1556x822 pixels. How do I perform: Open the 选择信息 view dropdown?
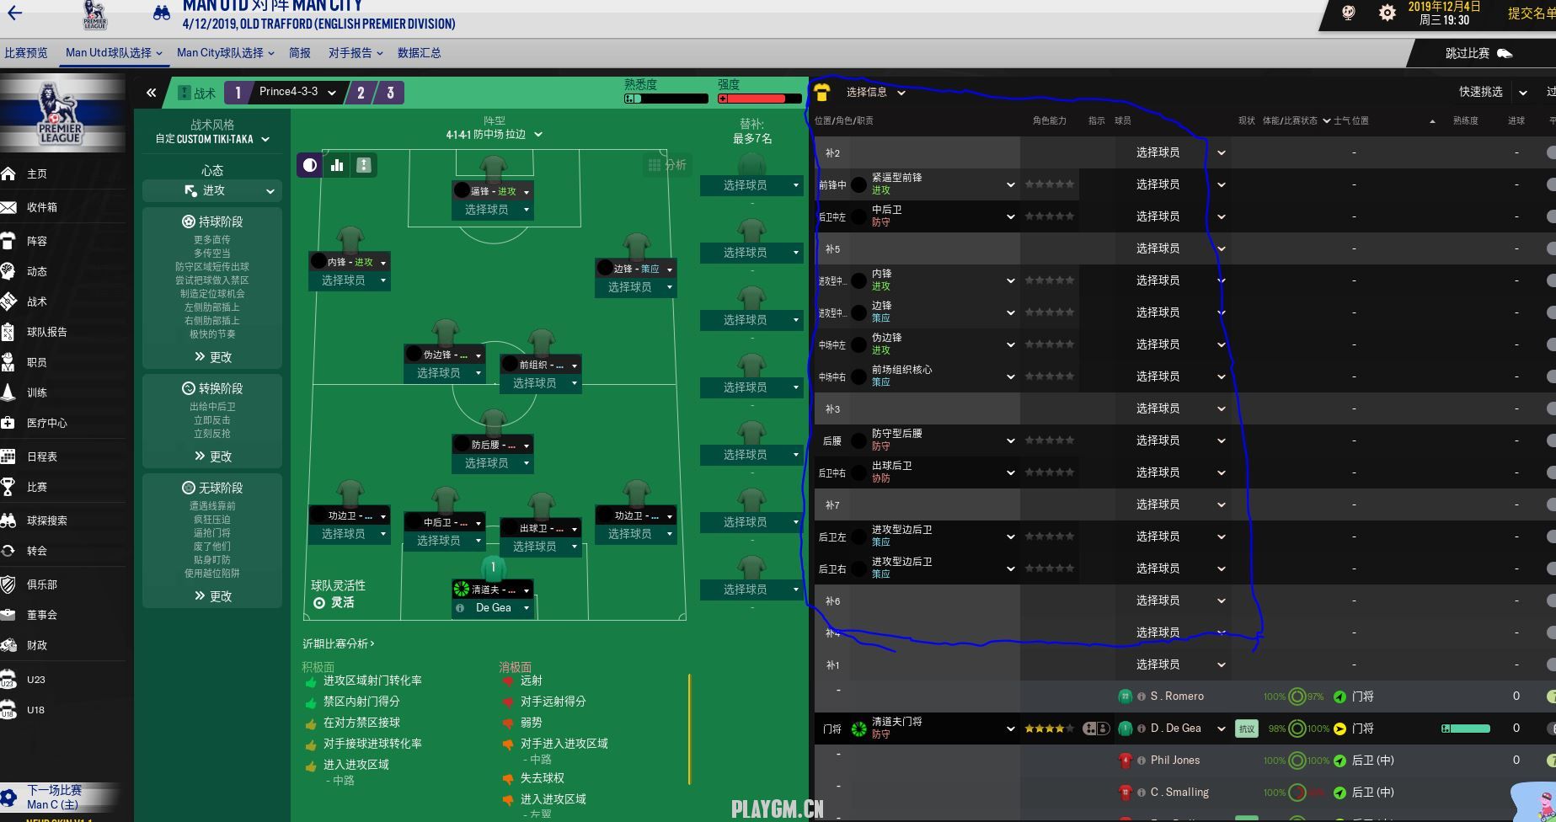(x=875, y=93)
